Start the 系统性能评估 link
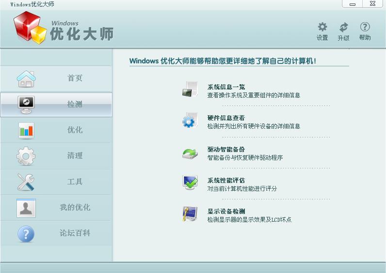 226,181
